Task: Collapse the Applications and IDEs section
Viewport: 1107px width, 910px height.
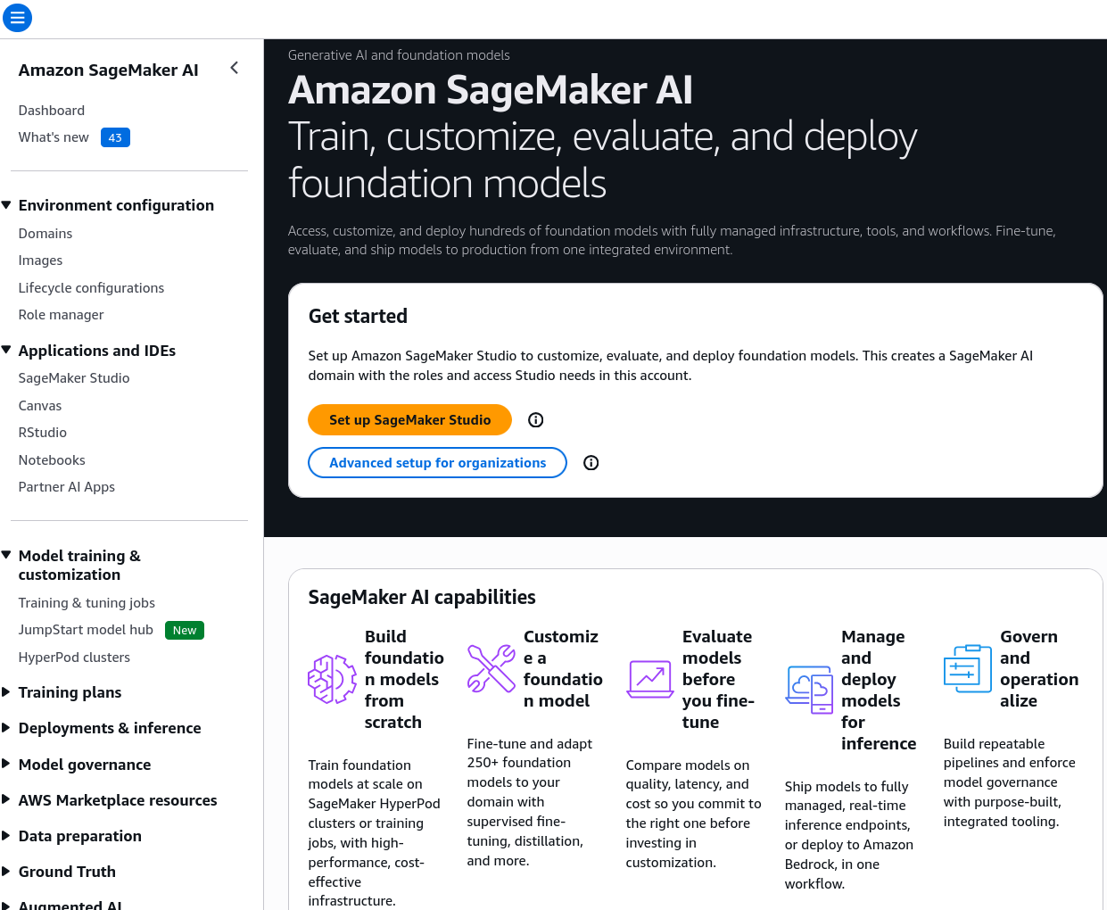Action: (x=7, y=351)
